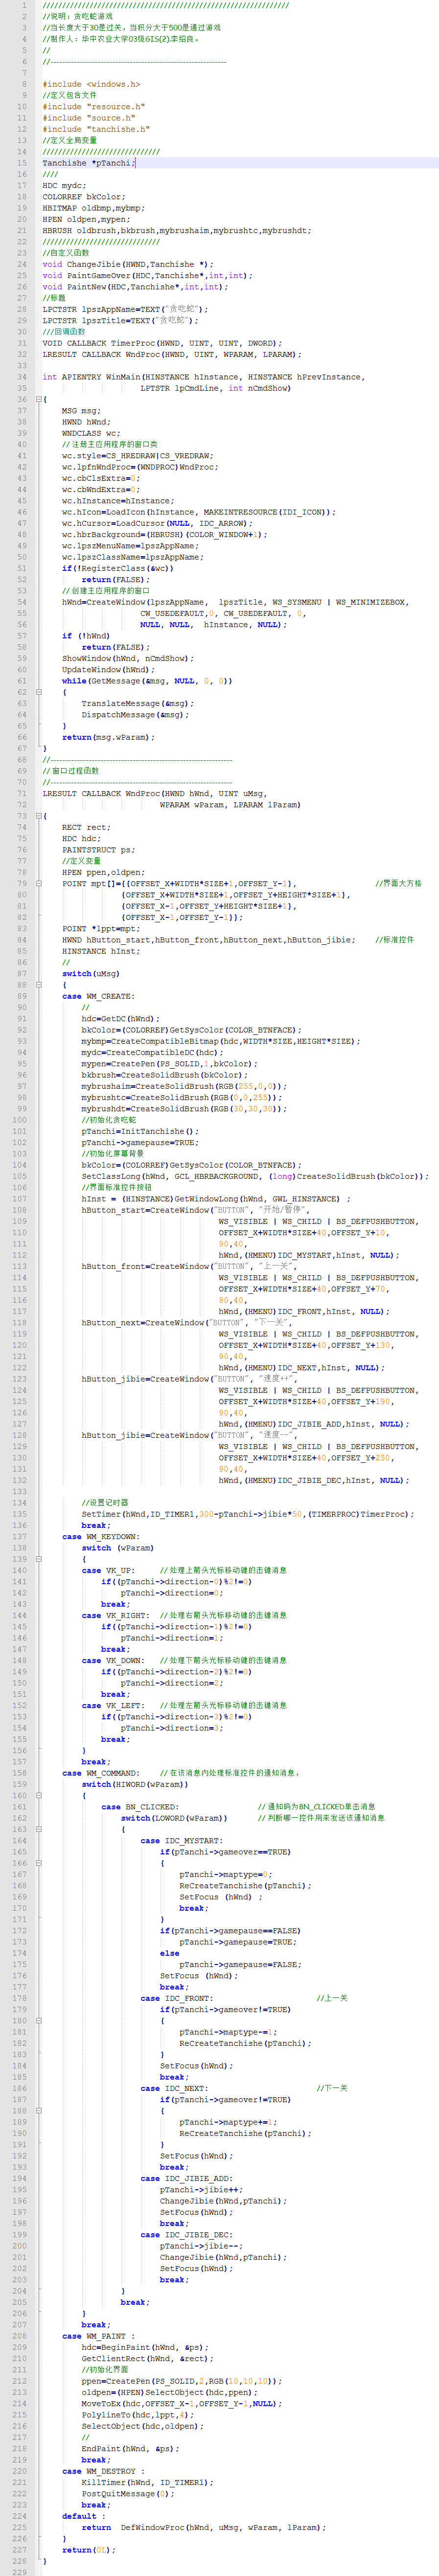
Task: Collapse the while GetMessage loop fold
Action: click(38, 692)
